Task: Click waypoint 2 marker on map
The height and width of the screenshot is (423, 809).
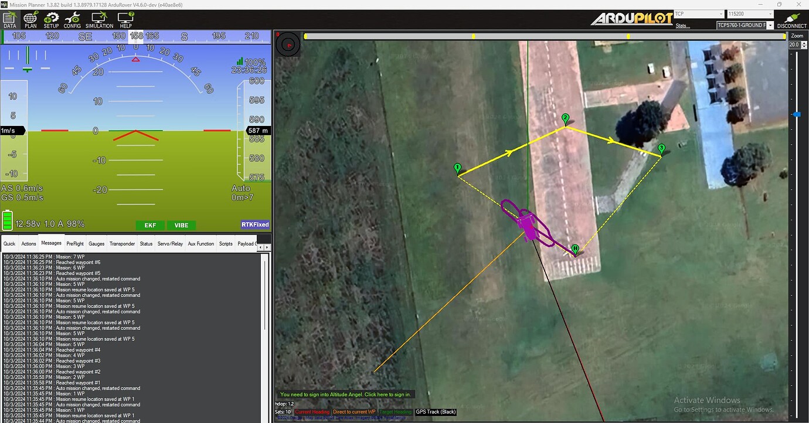Action: 565,119
